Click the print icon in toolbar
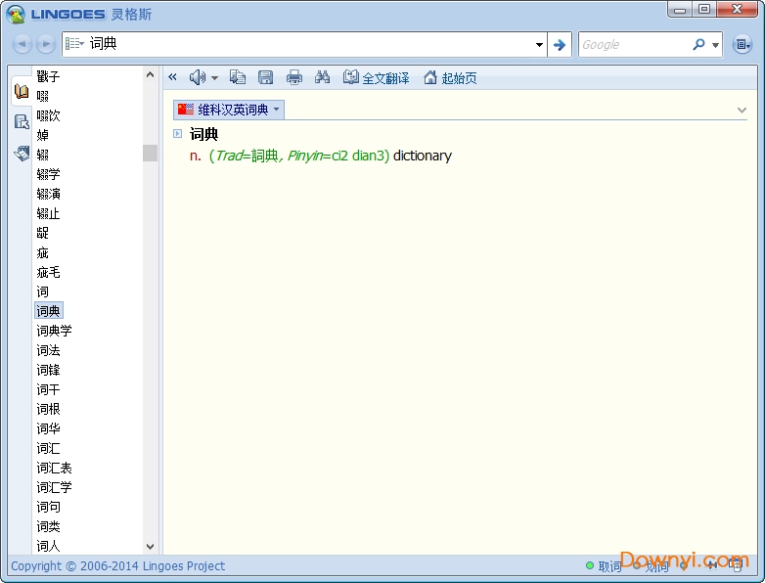This screenshot has width=765, height=583. tap(293, 77)
